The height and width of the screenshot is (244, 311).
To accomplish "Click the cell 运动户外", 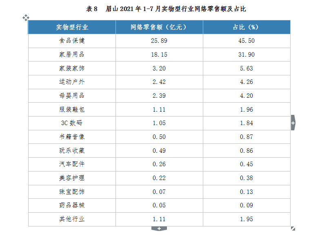I will [72, 82].
